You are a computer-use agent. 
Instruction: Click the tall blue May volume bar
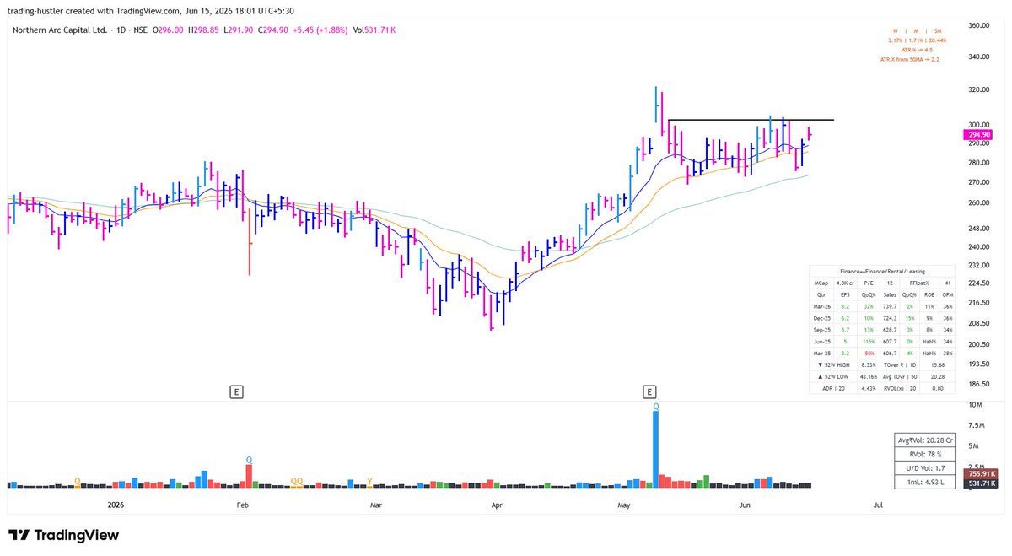pos(655,449)
